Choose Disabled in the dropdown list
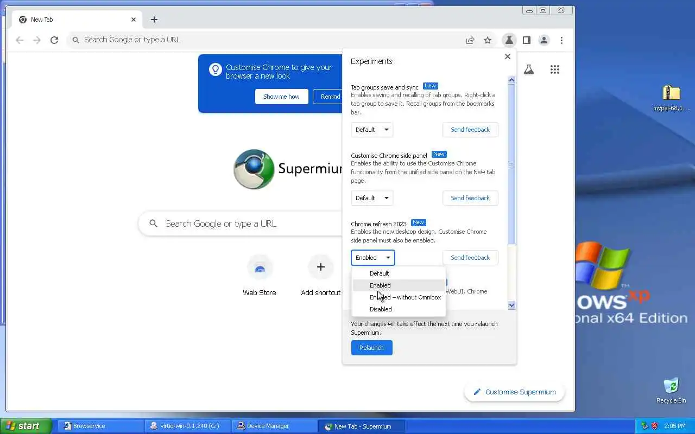The height and width of the screenshot is (434, 695). tap(399, 309)
